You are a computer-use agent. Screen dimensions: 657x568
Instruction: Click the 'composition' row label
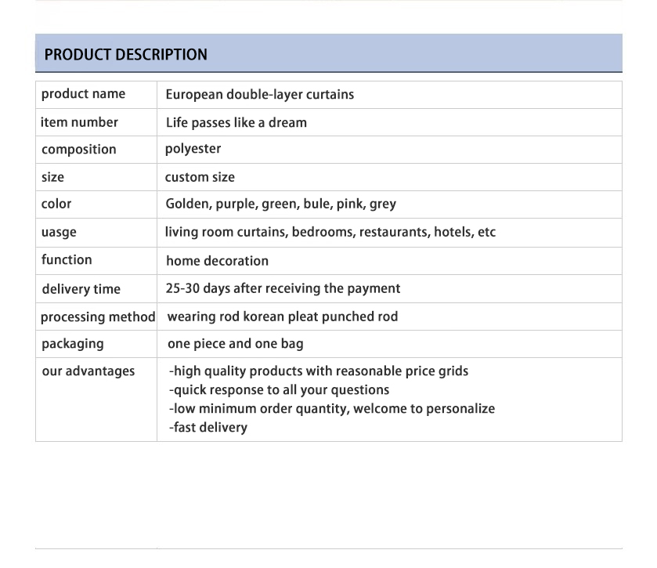click(x=78, y=150)
